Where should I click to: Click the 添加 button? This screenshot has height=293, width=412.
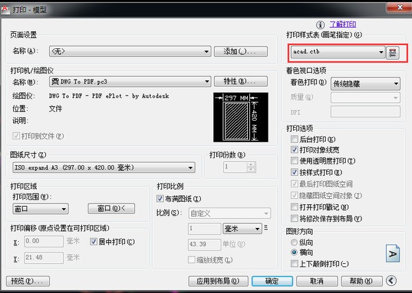[x=241, y=51]
